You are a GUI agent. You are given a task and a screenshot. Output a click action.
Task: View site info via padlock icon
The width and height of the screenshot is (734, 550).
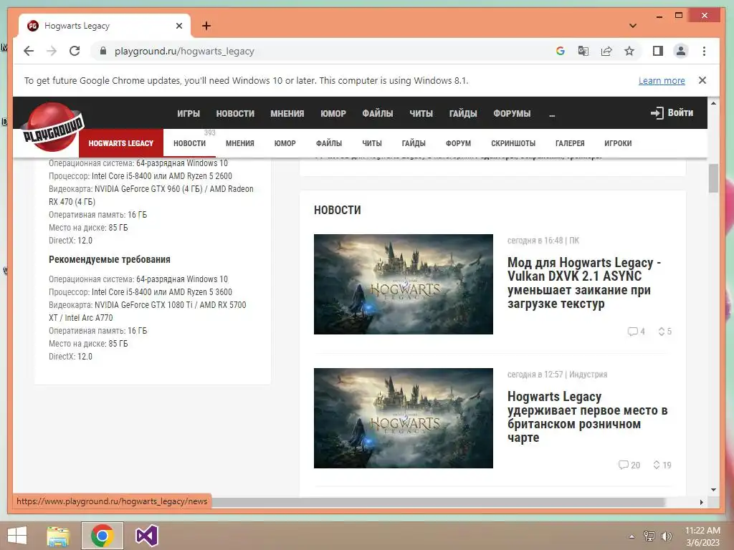coord(103,51)
